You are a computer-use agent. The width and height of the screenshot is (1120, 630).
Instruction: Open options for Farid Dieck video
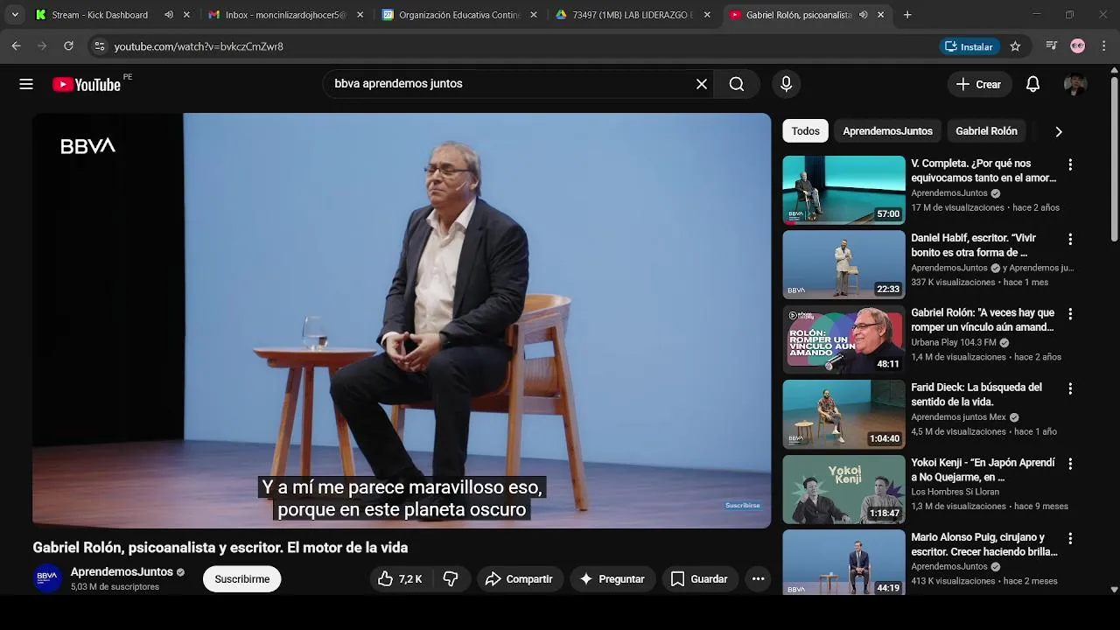(x=1069, y=388)
